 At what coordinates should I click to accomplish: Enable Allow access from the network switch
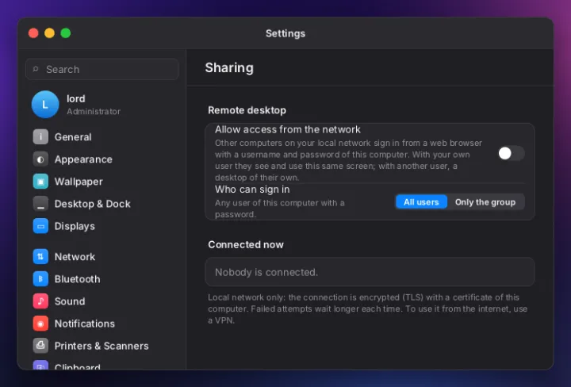coord(511,153)
